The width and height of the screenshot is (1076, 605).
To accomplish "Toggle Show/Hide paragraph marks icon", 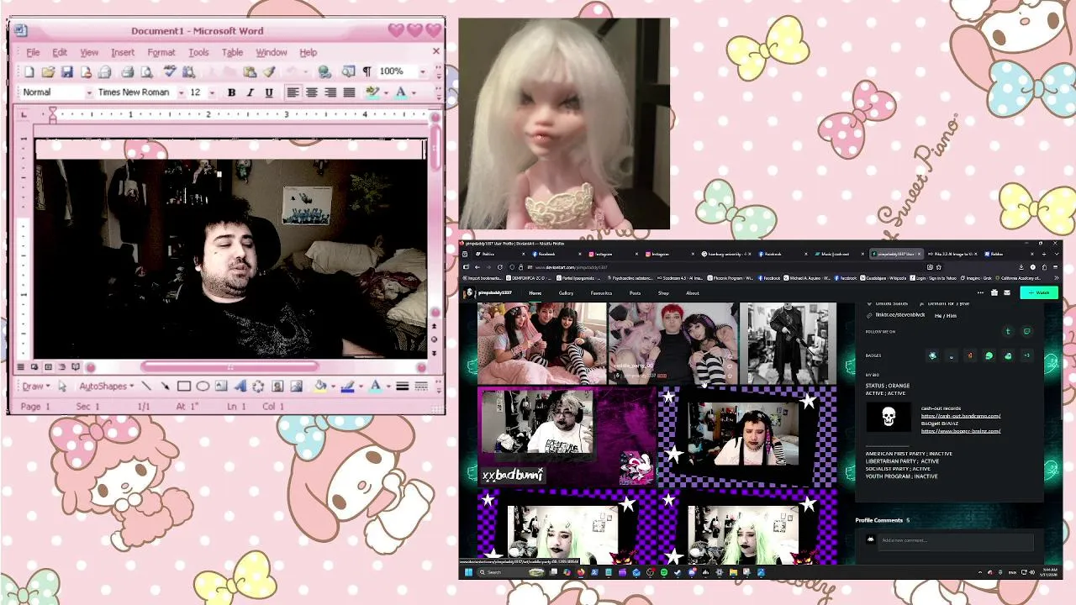I will 367,72.
